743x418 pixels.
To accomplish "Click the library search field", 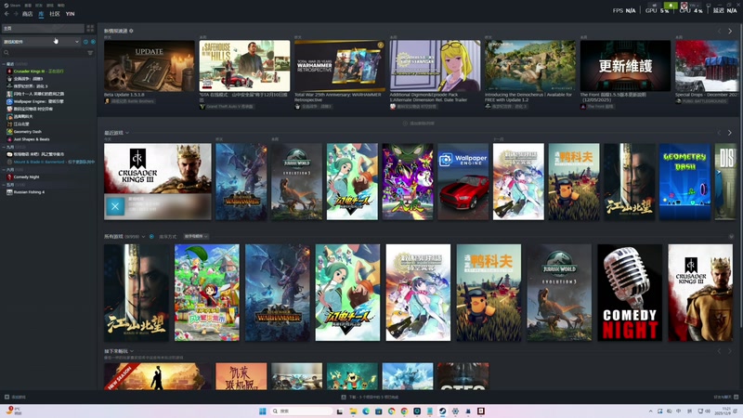I will 44,53.
